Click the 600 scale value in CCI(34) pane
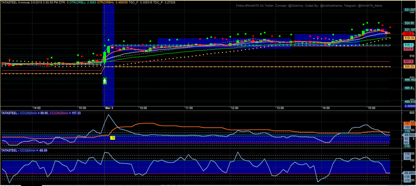This screenshot has height=186, width=416. [412, 112]
